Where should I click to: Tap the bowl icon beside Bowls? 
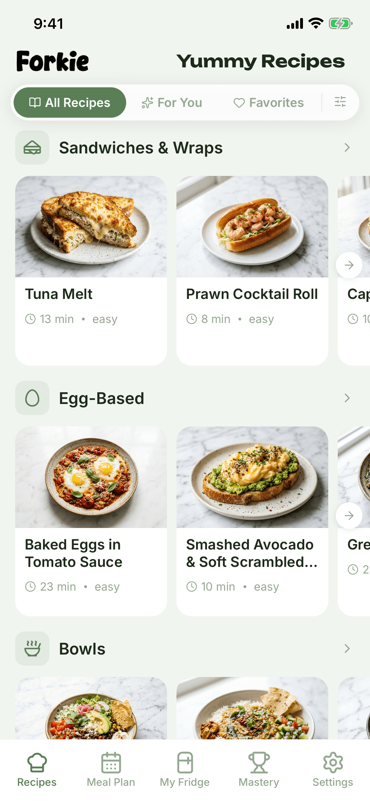tap(32, 649)
